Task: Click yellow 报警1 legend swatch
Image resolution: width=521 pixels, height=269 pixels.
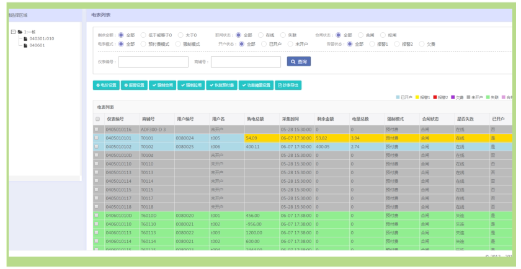Action: (417, 97)
